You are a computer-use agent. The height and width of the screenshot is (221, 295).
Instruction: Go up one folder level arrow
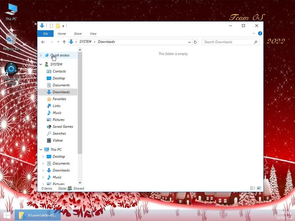(x=64, y=42)
